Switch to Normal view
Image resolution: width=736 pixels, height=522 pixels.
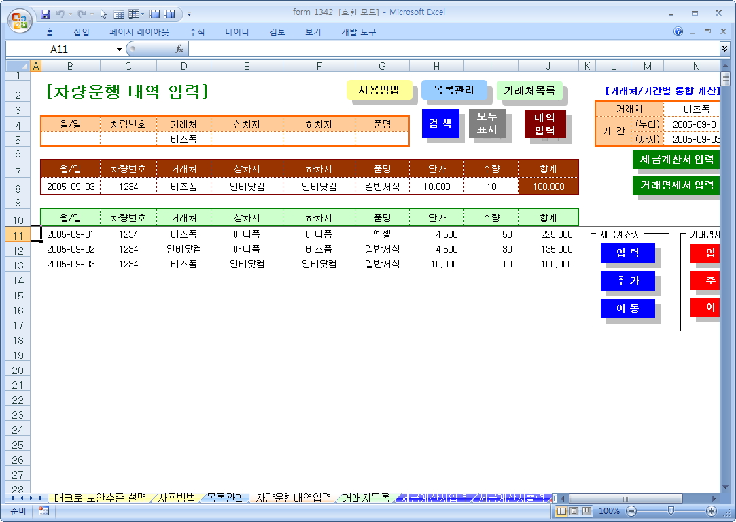point(561,510)
